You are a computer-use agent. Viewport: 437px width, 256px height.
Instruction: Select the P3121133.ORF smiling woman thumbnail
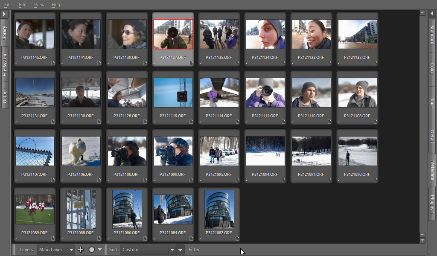click(x=311, y=34)
